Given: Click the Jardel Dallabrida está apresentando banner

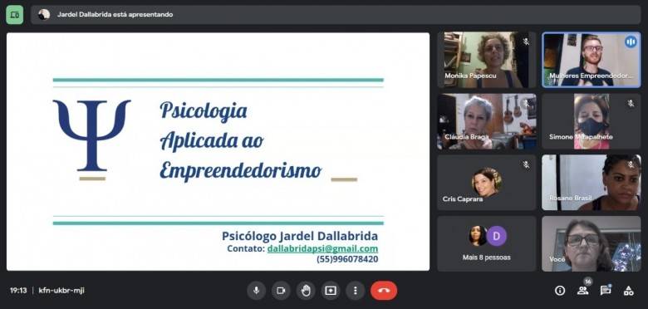Looking at the screenshot, I should coord(336,15).
